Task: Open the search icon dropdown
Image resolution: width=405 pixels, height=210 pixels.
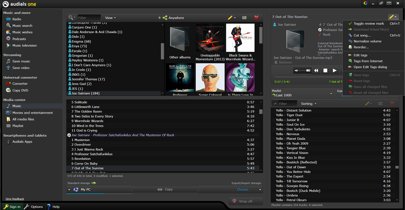Action: coord(72,17)
